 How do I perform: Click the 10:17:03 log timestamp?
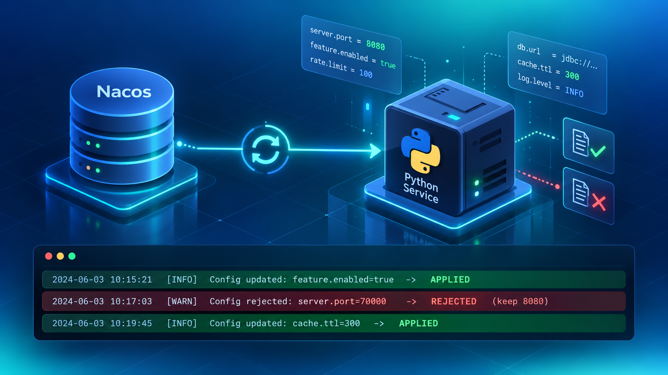click(x=102, y=301)
